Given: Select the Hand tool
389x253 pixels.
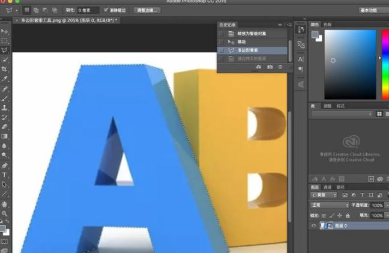Looking at the screenshot, I should 4,204.
